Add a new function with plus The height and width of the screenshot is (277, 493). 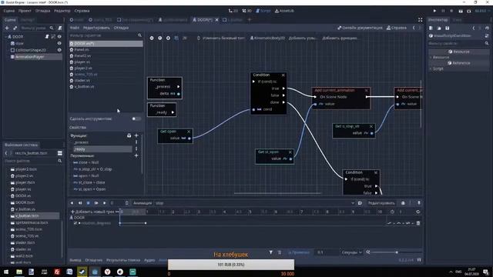tap(136, 135)
